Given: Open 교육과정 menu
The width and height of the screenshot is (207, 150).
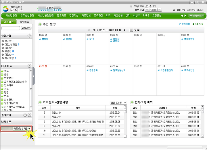Looking at the screenshot, I should pos(98,15).
